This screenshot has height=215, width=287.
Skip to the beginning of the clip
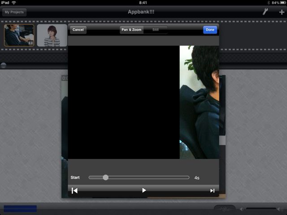(x=75, y=190)
